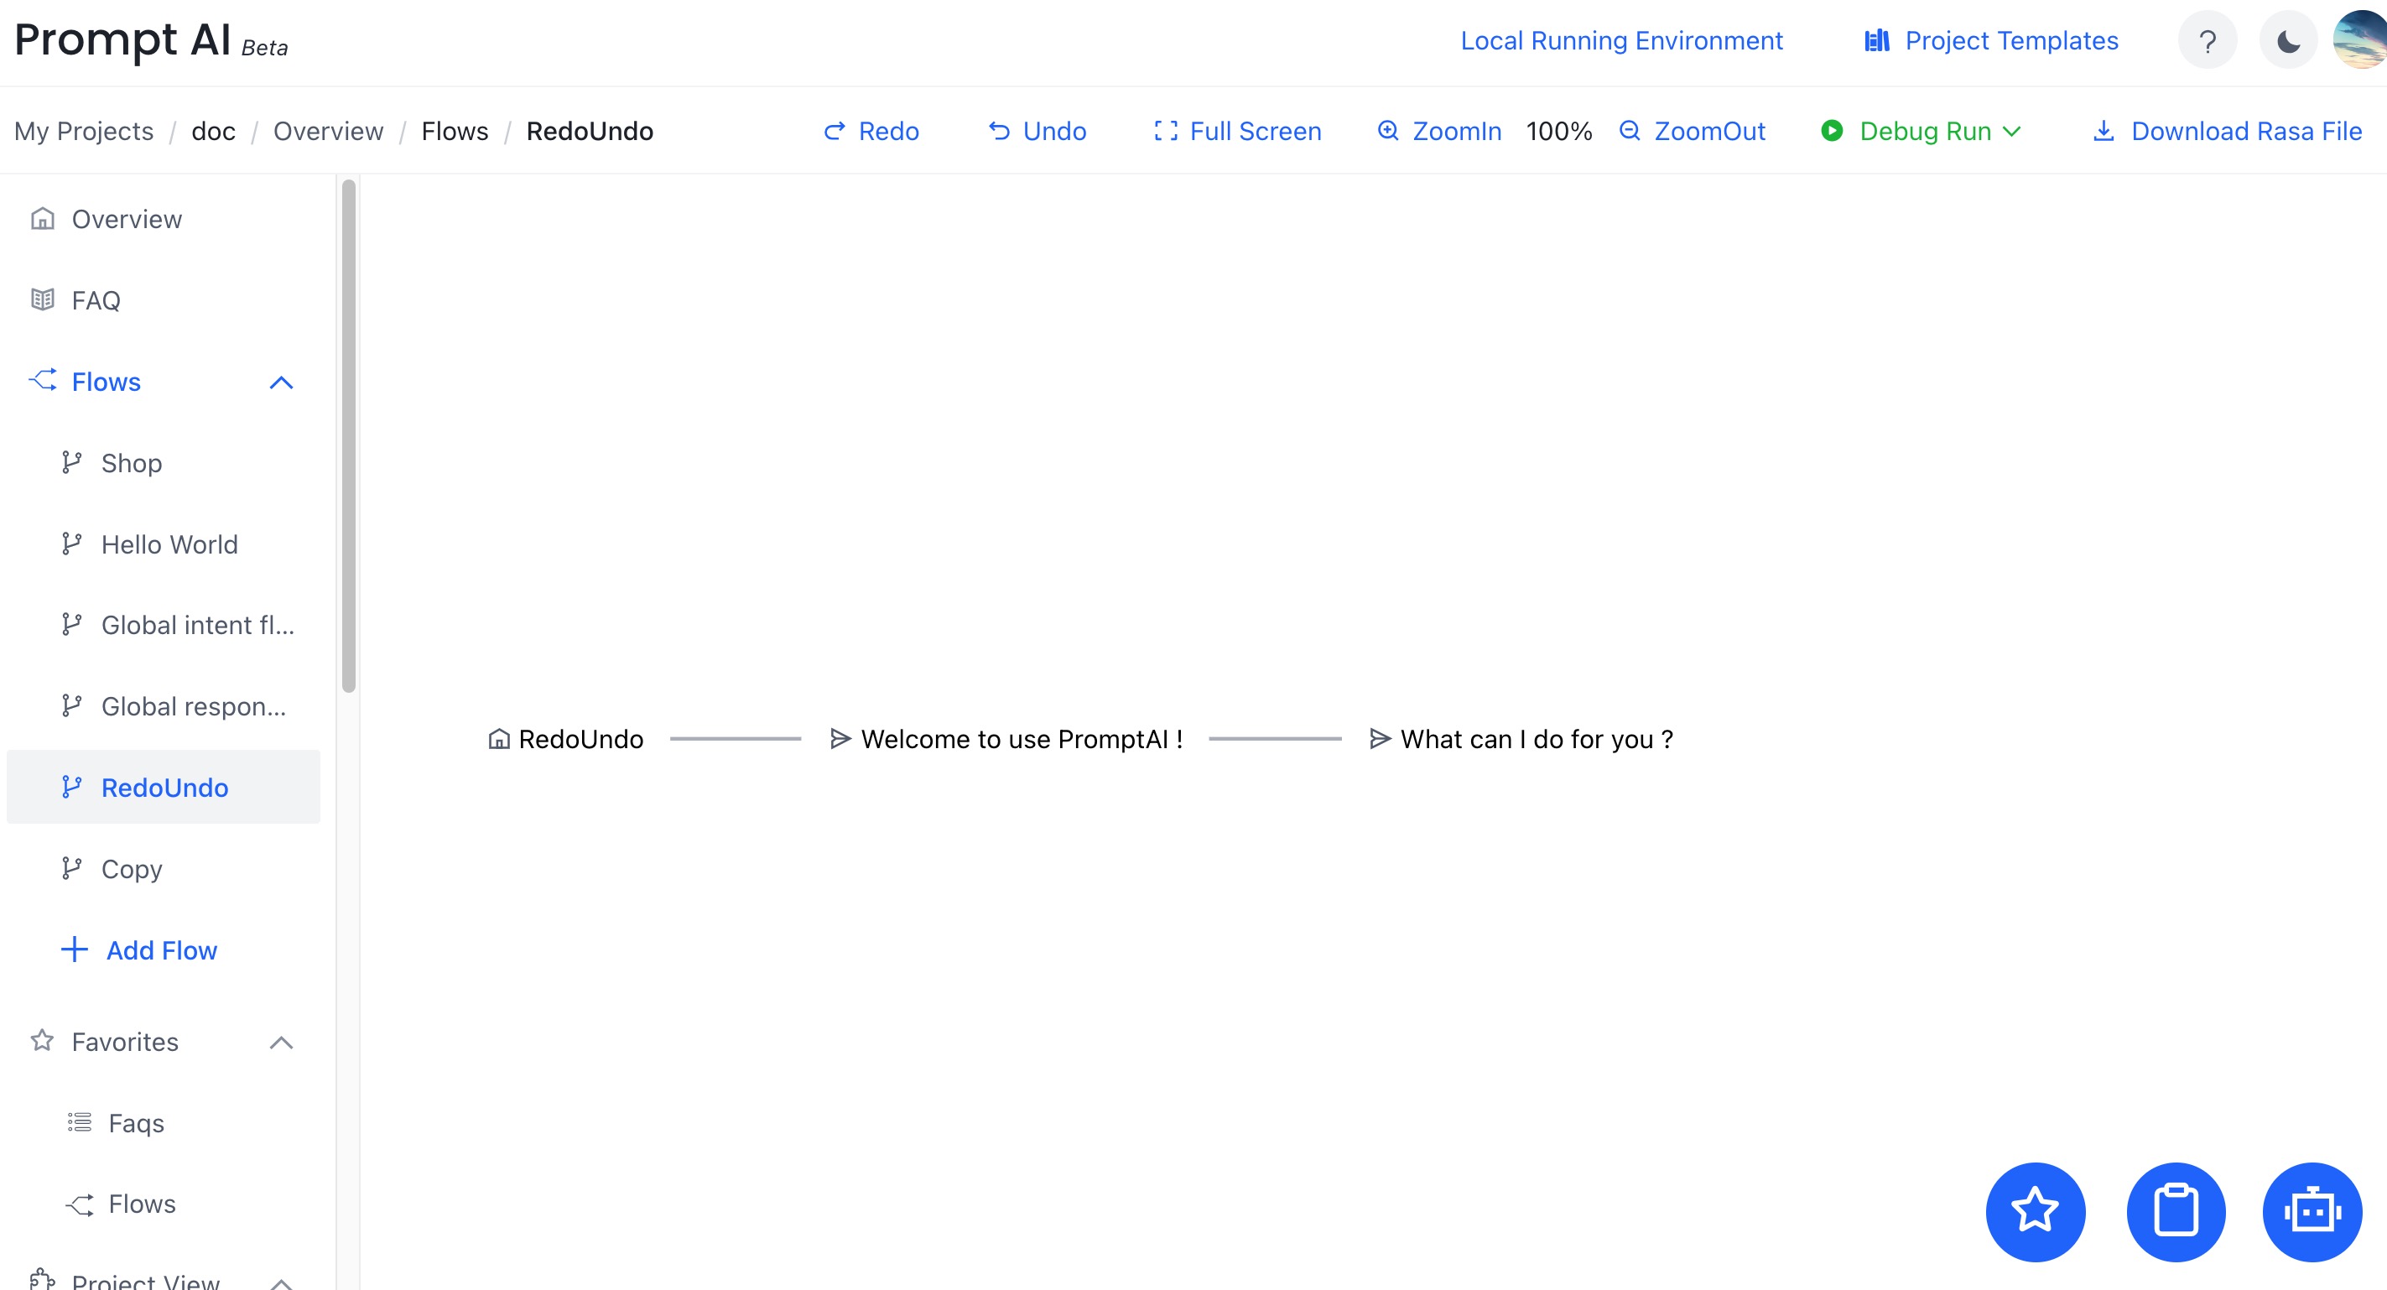
Task: Collapse the Favorites section chevron
Action: tap(282, 1043)
